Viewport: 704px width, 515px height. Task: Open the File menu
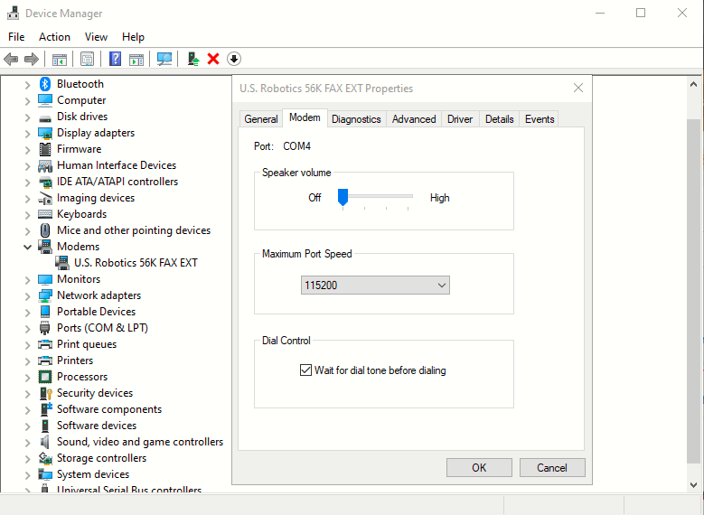click(x=16, y=37)
